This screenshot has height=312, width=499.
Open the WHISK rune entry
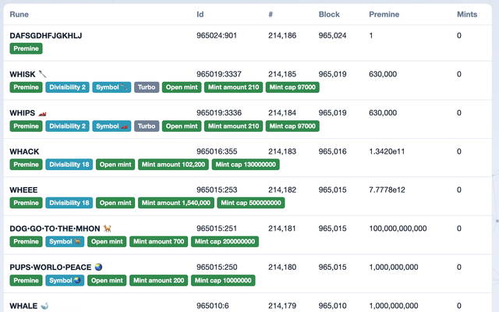click(x=23, y=75)
